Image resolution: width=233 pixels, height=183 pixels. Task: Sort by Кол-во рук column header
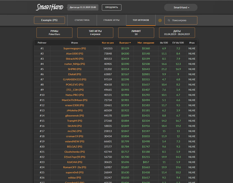click(108, 43)
